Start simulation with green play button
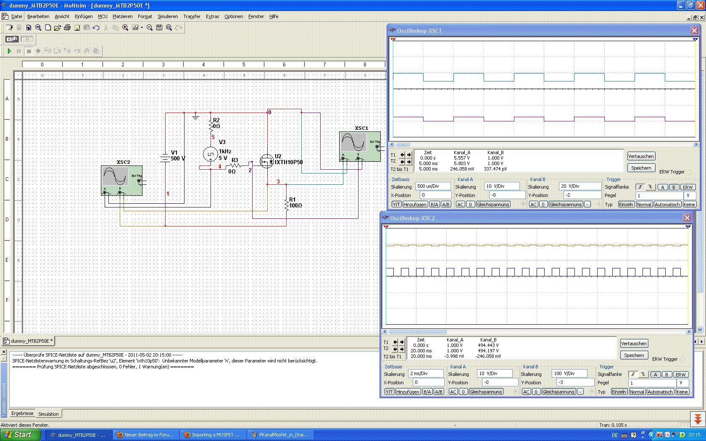Image resolution: width=706 pixels, height=441 pixels. tap(9, 51)
